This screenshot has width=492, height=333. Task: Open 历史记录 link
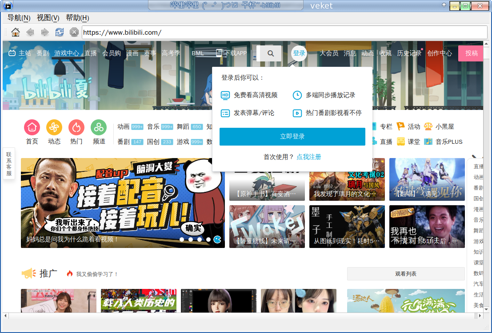pos(409,53)
